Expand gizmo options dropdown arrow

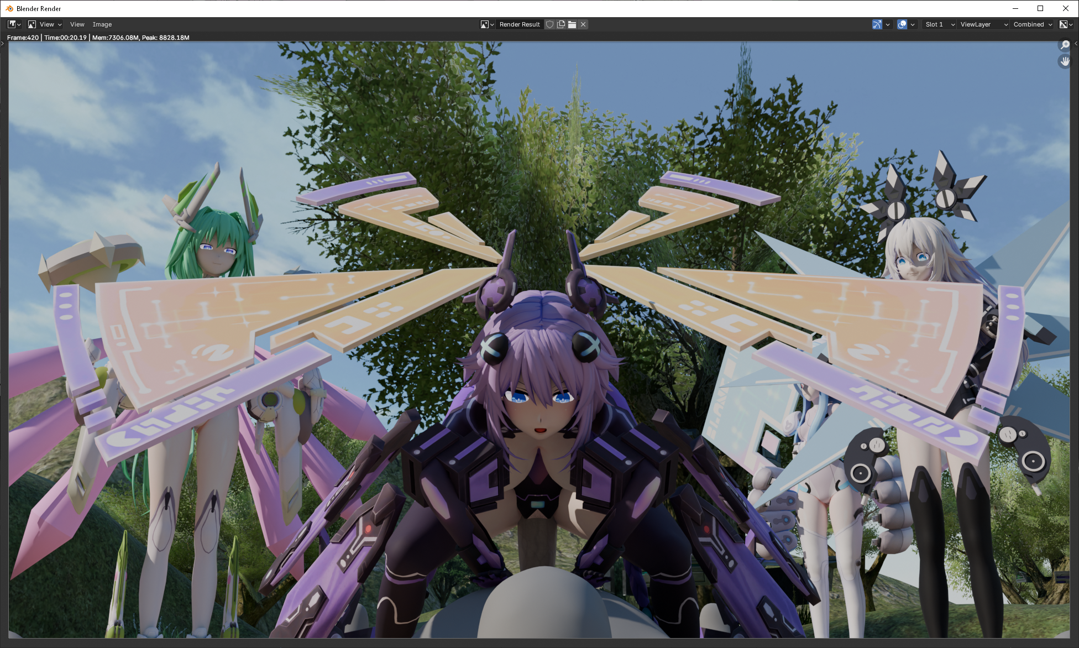point(888,24)
